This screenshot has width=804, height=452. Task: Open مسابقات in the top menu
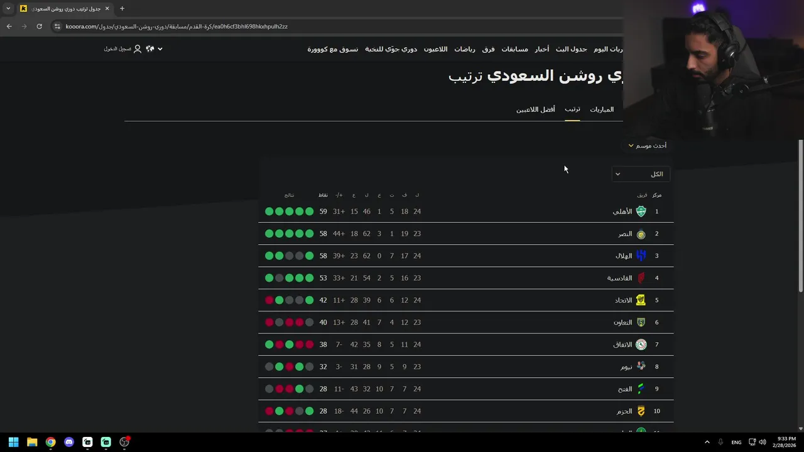point(514,49)
